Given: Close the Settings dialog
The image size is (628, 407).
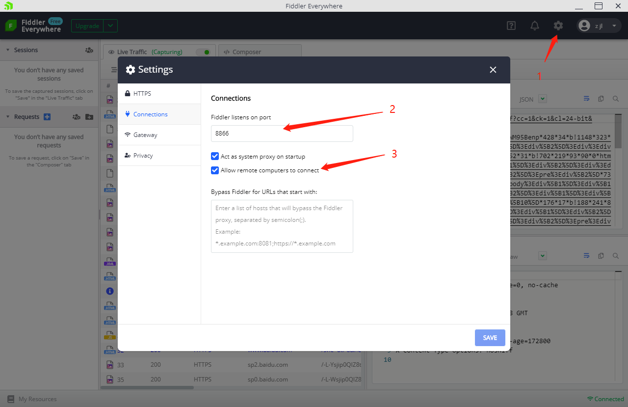Looking at the screenshot, I should click(x=493, y=70).
